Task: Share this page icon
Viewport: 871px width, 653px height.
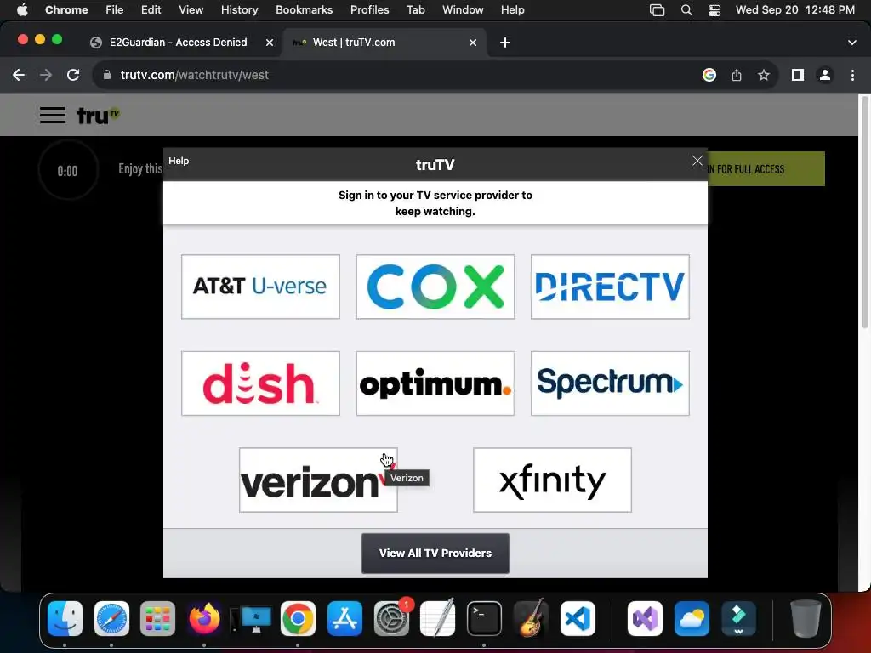Action: click(737, 75)
